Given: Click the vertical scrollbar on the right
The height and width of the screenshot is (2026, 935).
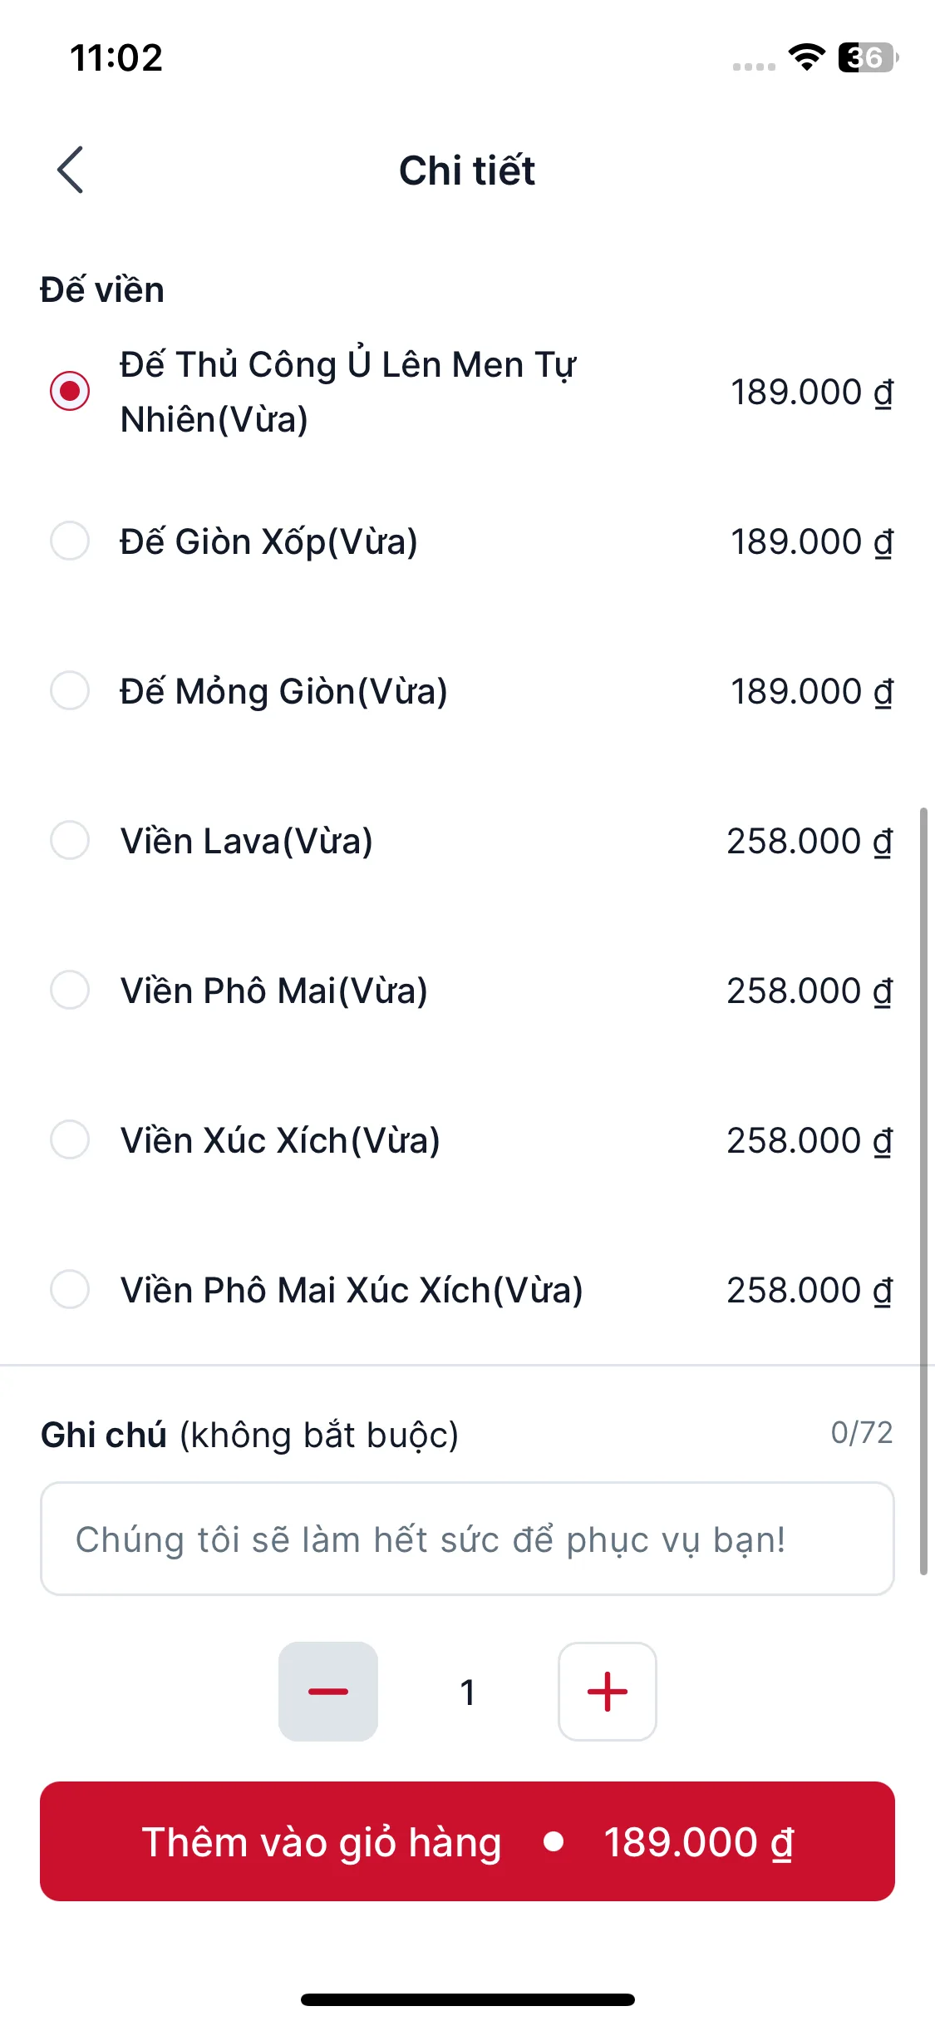Looking at the screenshot, I should point(923,1189).
